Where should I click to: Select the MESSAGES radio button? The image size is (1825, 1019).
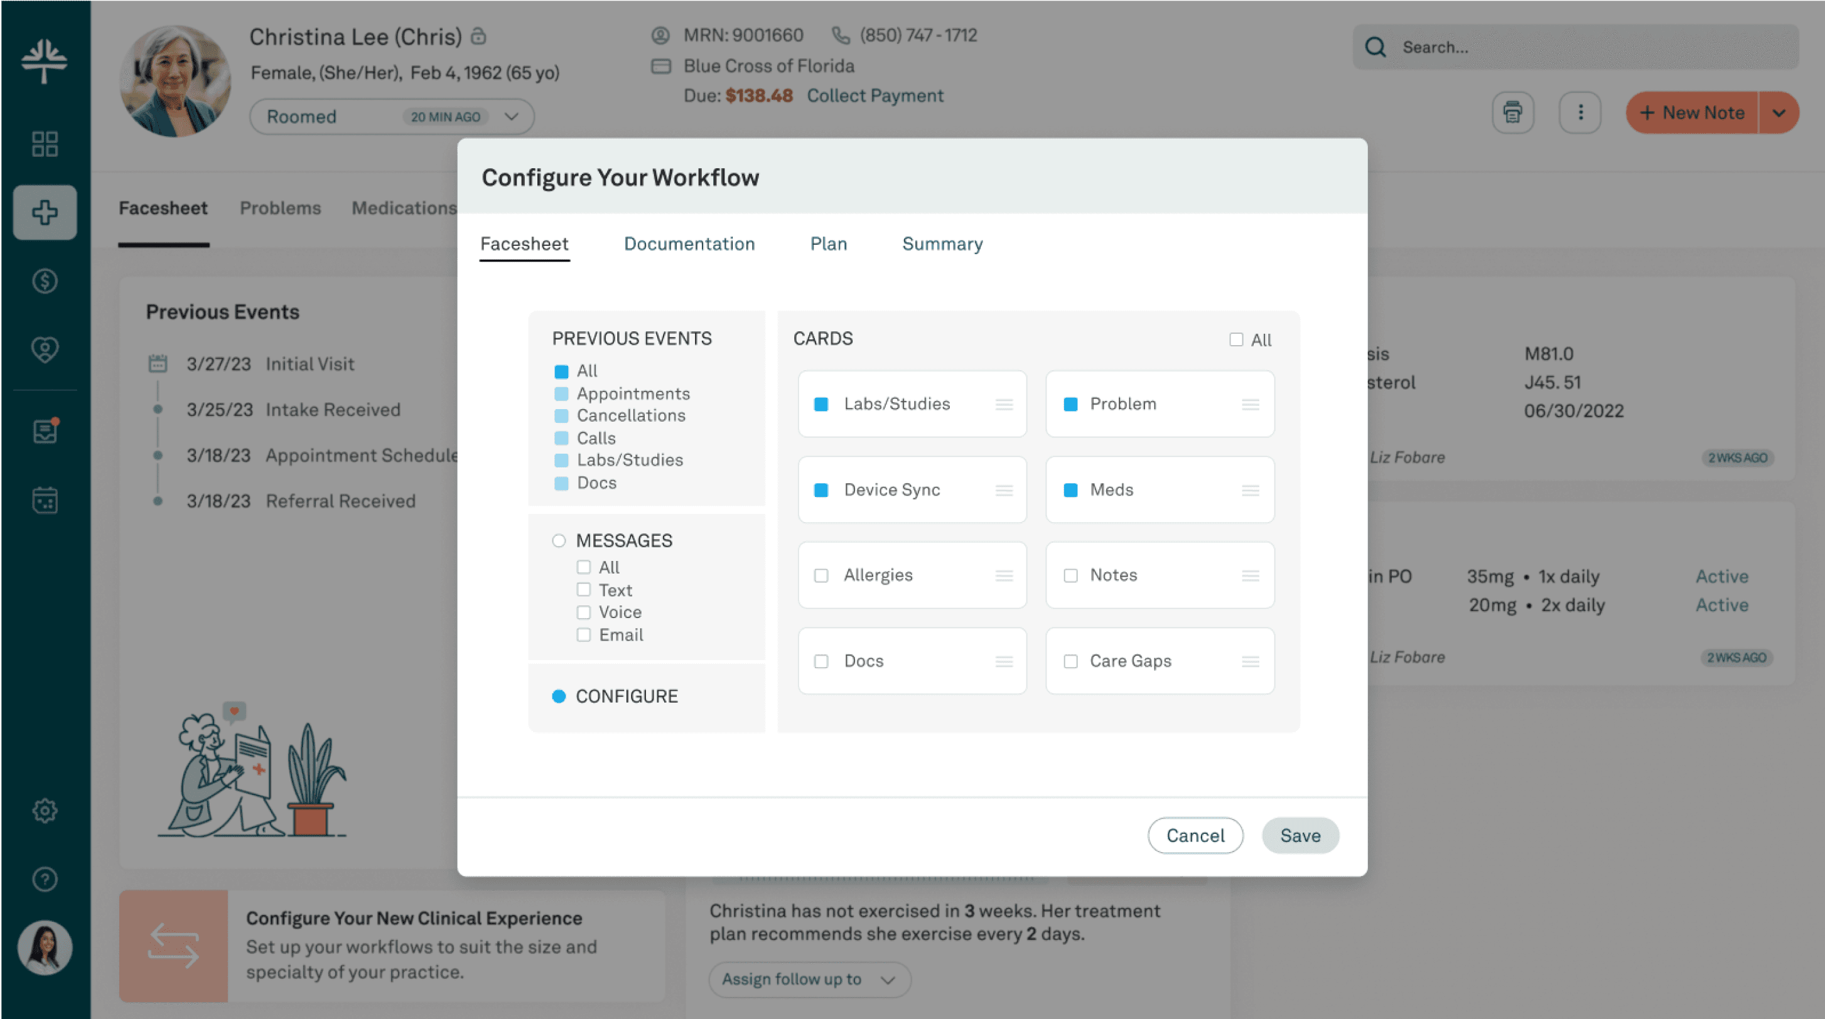coord(559,541)
